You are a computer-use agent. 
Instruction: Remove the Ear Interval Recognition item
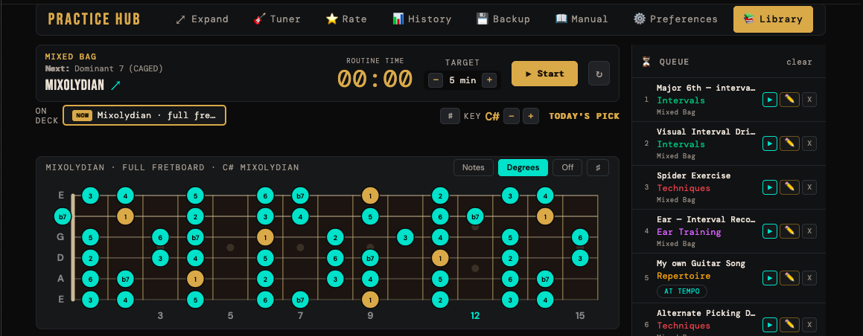click(x=809, y=231)
